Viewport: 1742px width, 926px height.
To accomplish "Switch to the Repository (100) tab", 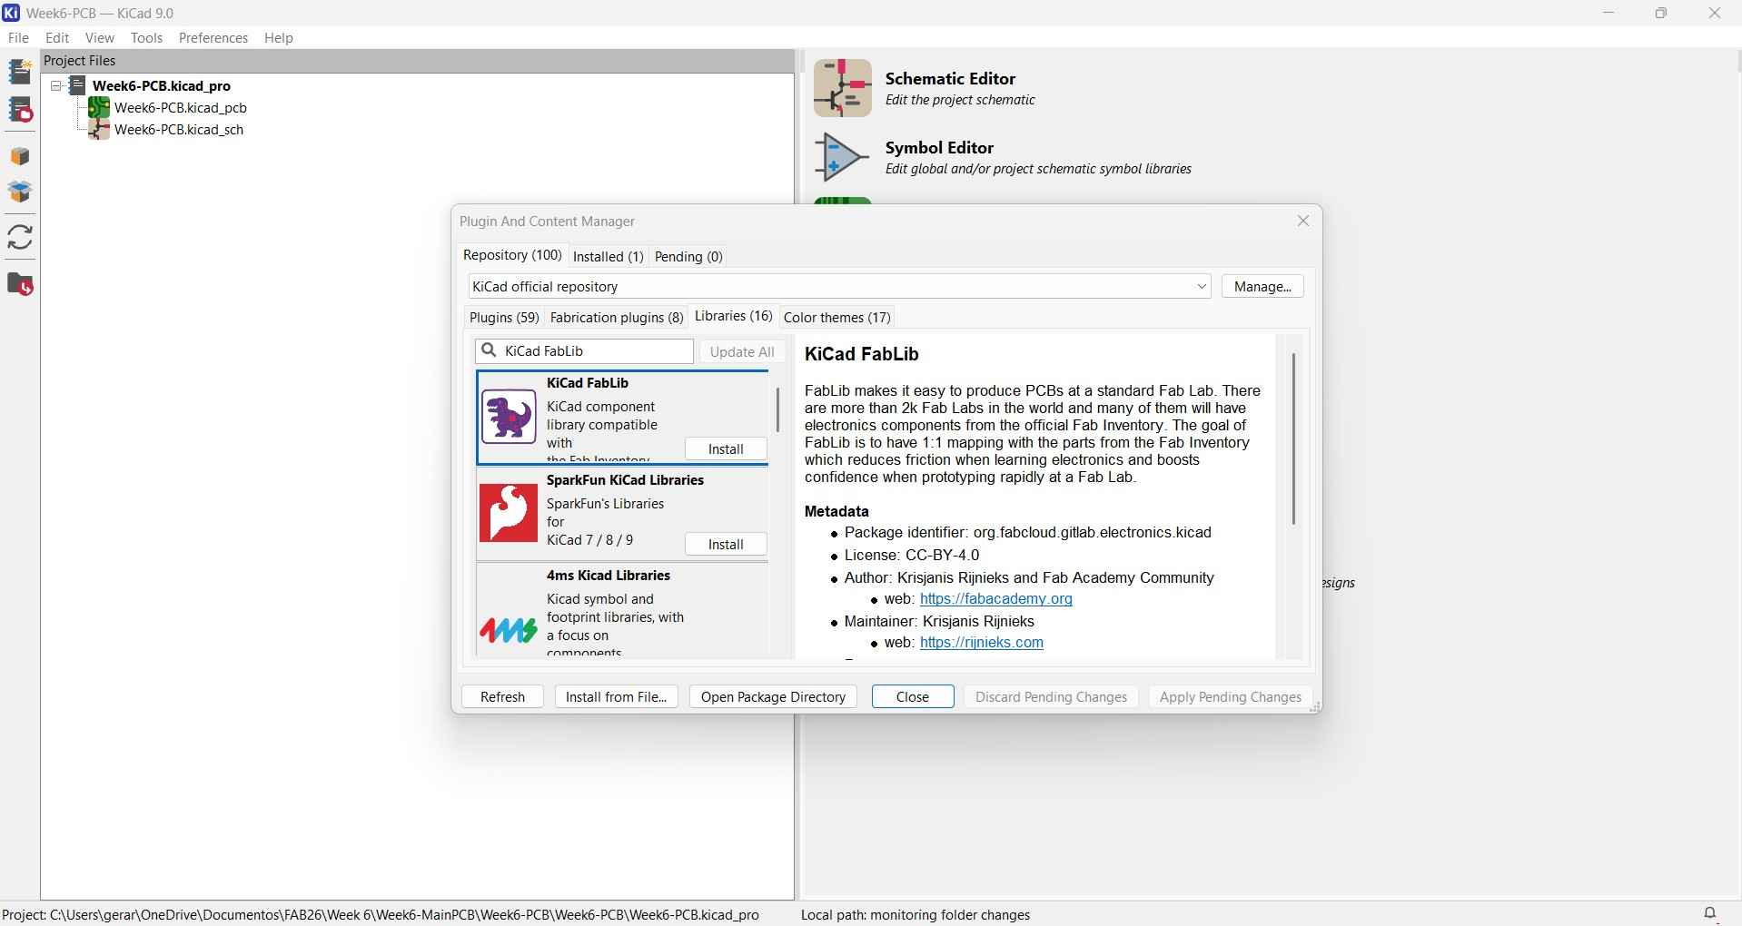I will pos(512,255).
